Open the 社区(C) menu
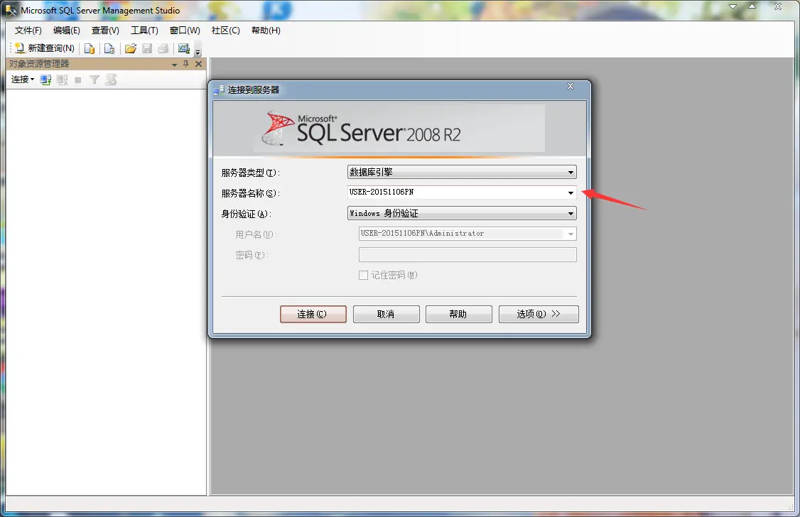This screenshot has height=517, width=800. pos(225,31)
